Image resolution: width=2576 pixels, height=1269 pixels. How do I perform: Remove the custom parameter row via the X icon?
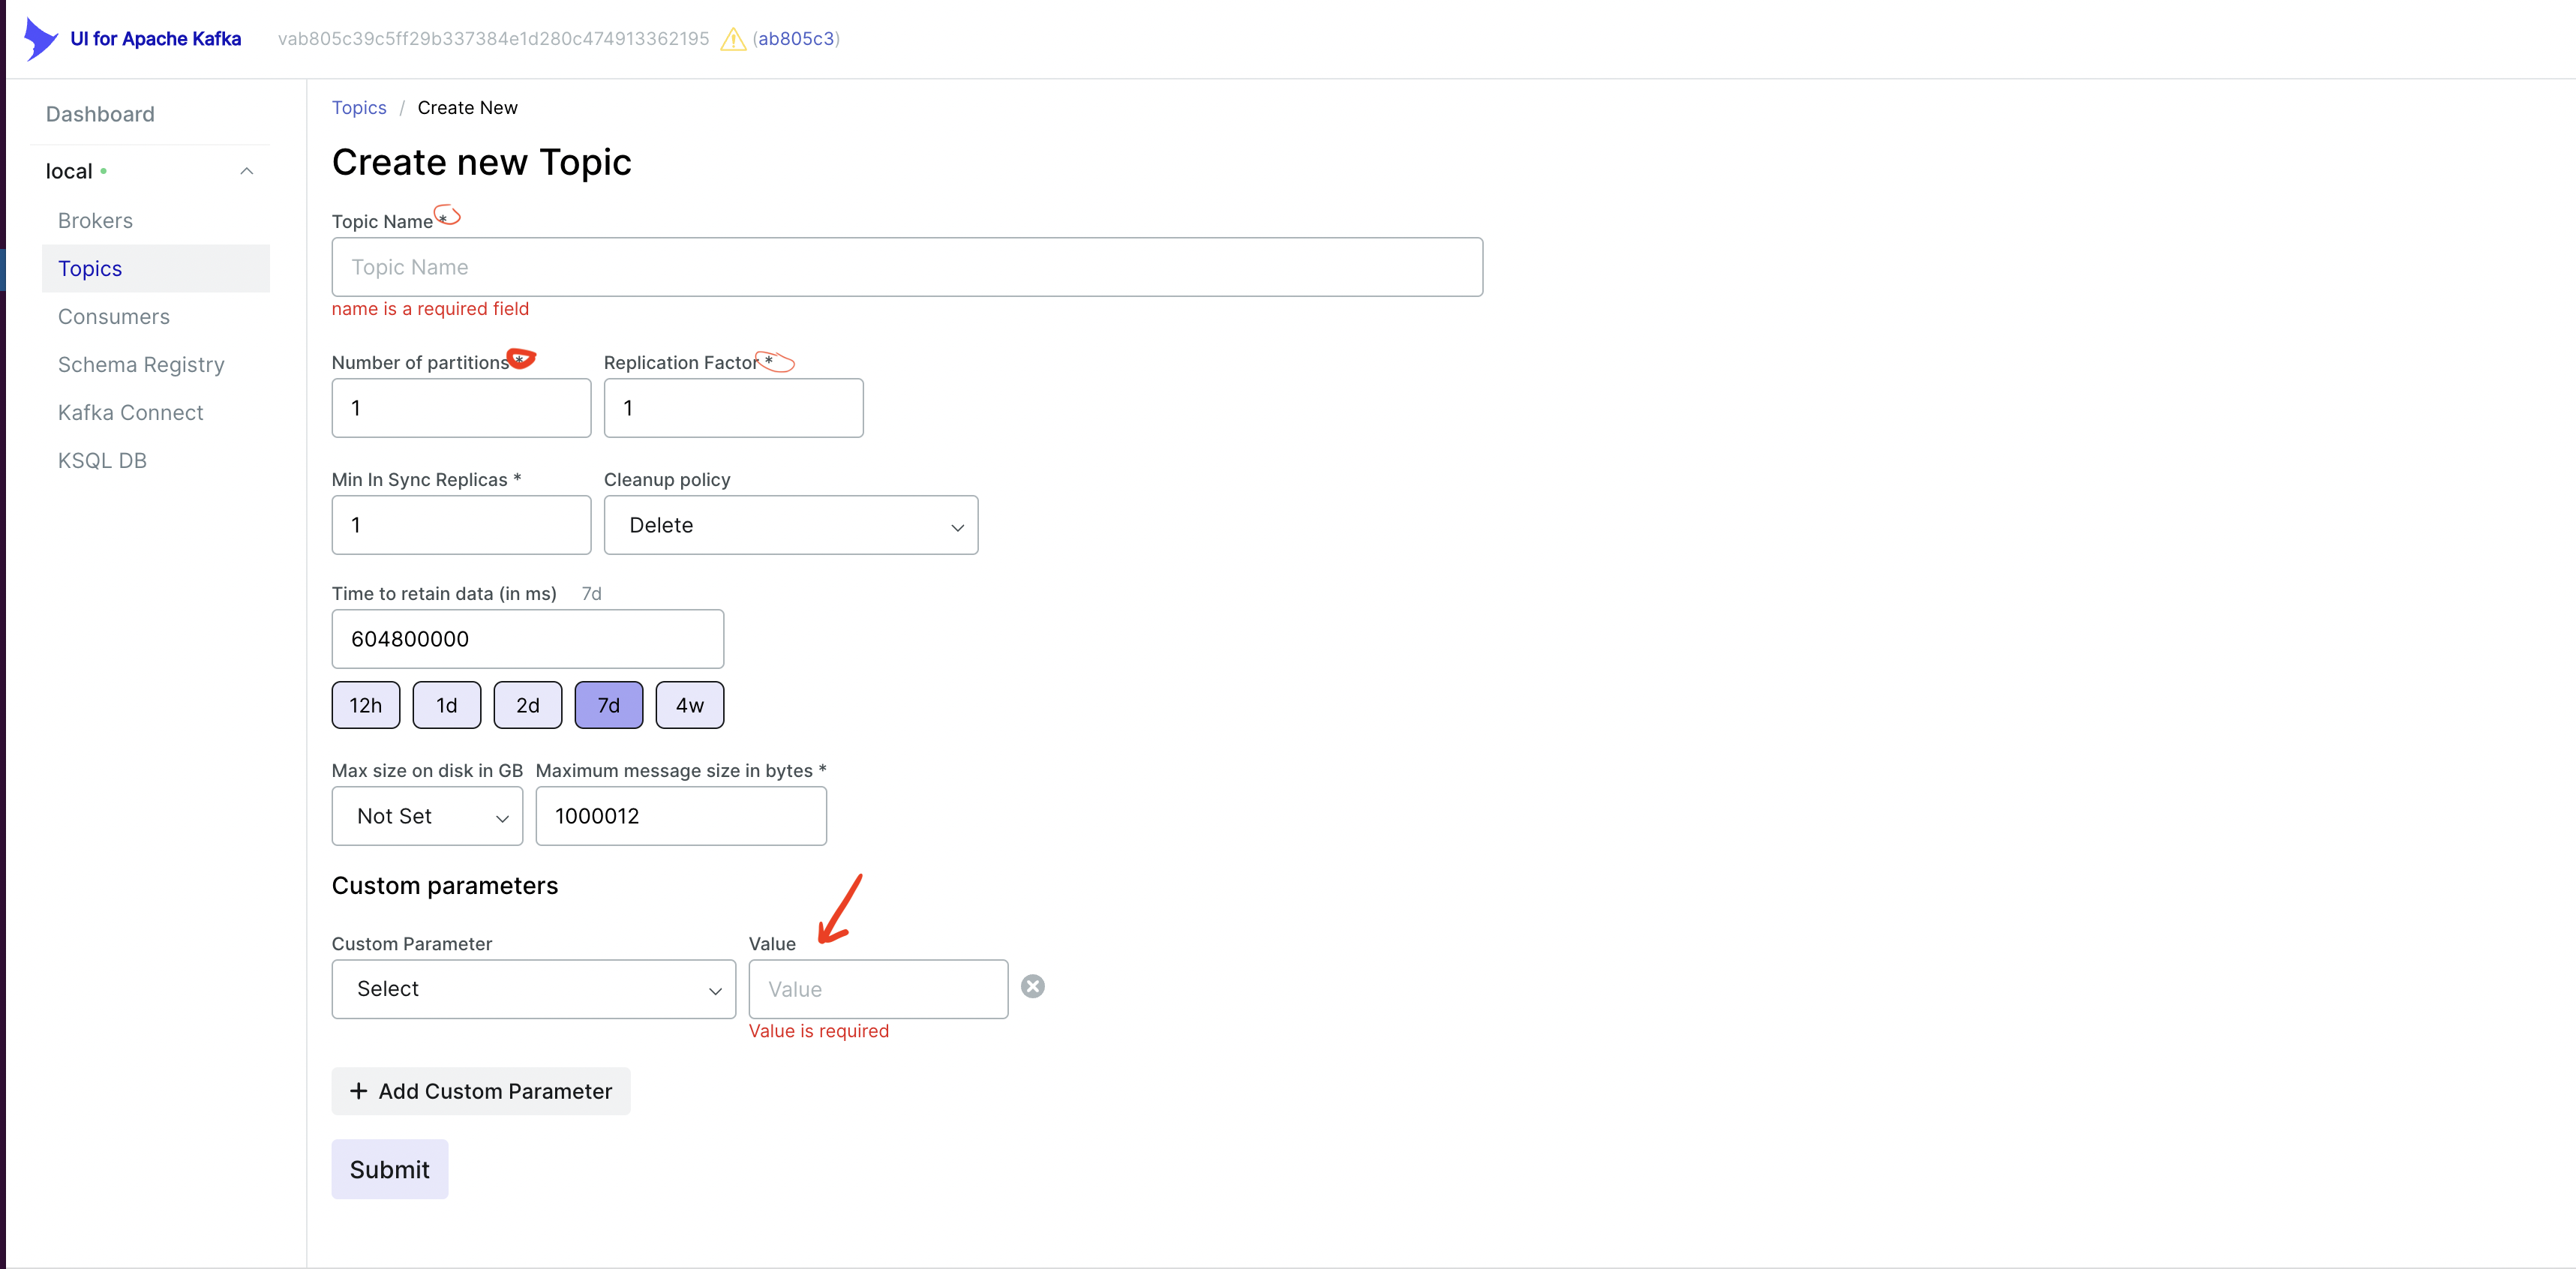click(x=1033, y=987)
